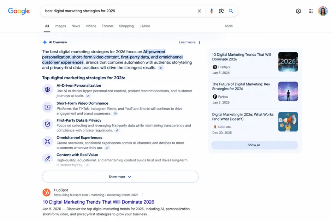Screen dimensions: 332x221
Task: Open the Forbes card 'The Future of Digital Marketing'
Action: [241, 86]
